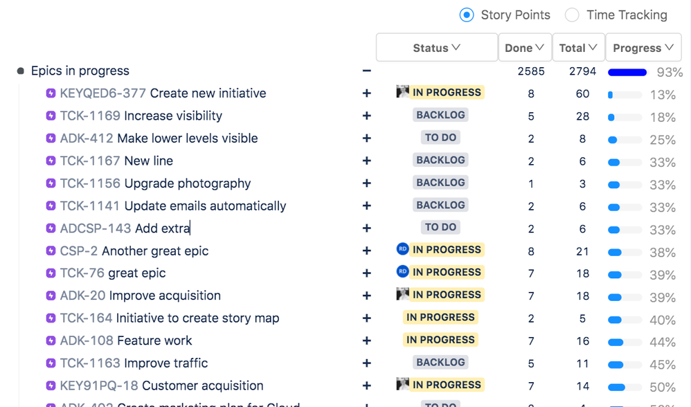Image resolution: width=691 pixels, height=407 pixels.
Task: Expand the KEY91PQ-18 Customer acquisition row
Action: [x=367, y=386]
